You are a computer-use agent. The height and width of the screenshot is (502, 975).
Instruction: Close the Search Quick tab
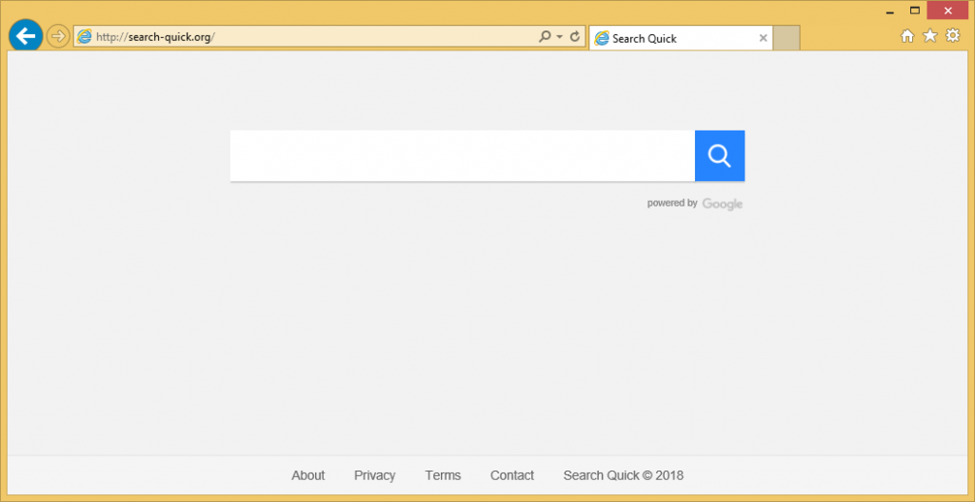(x=763, y=38)
